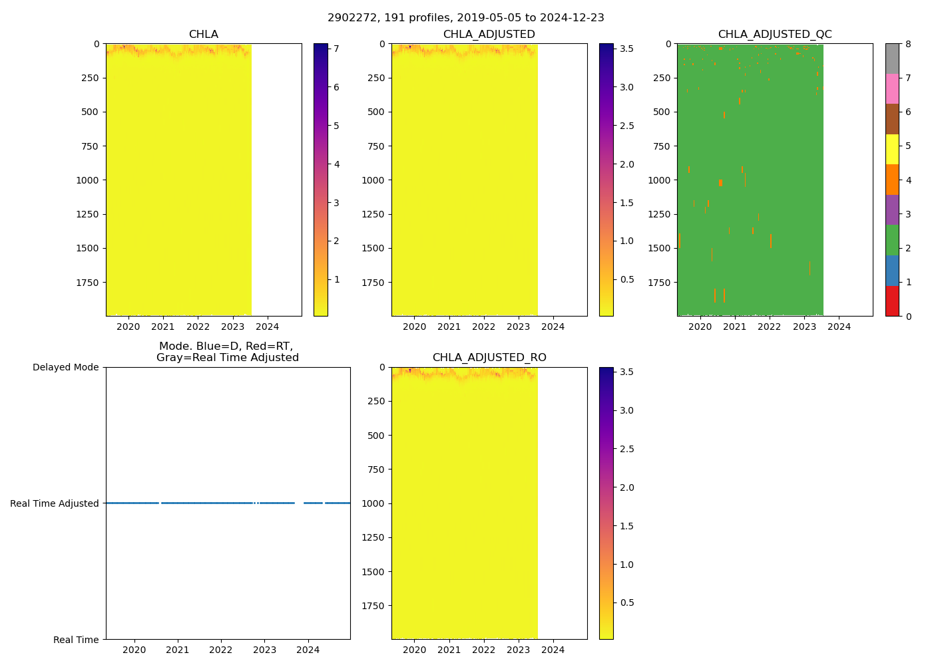Click the 2022 tick under the CHLA plot

(x=198, y=327)
